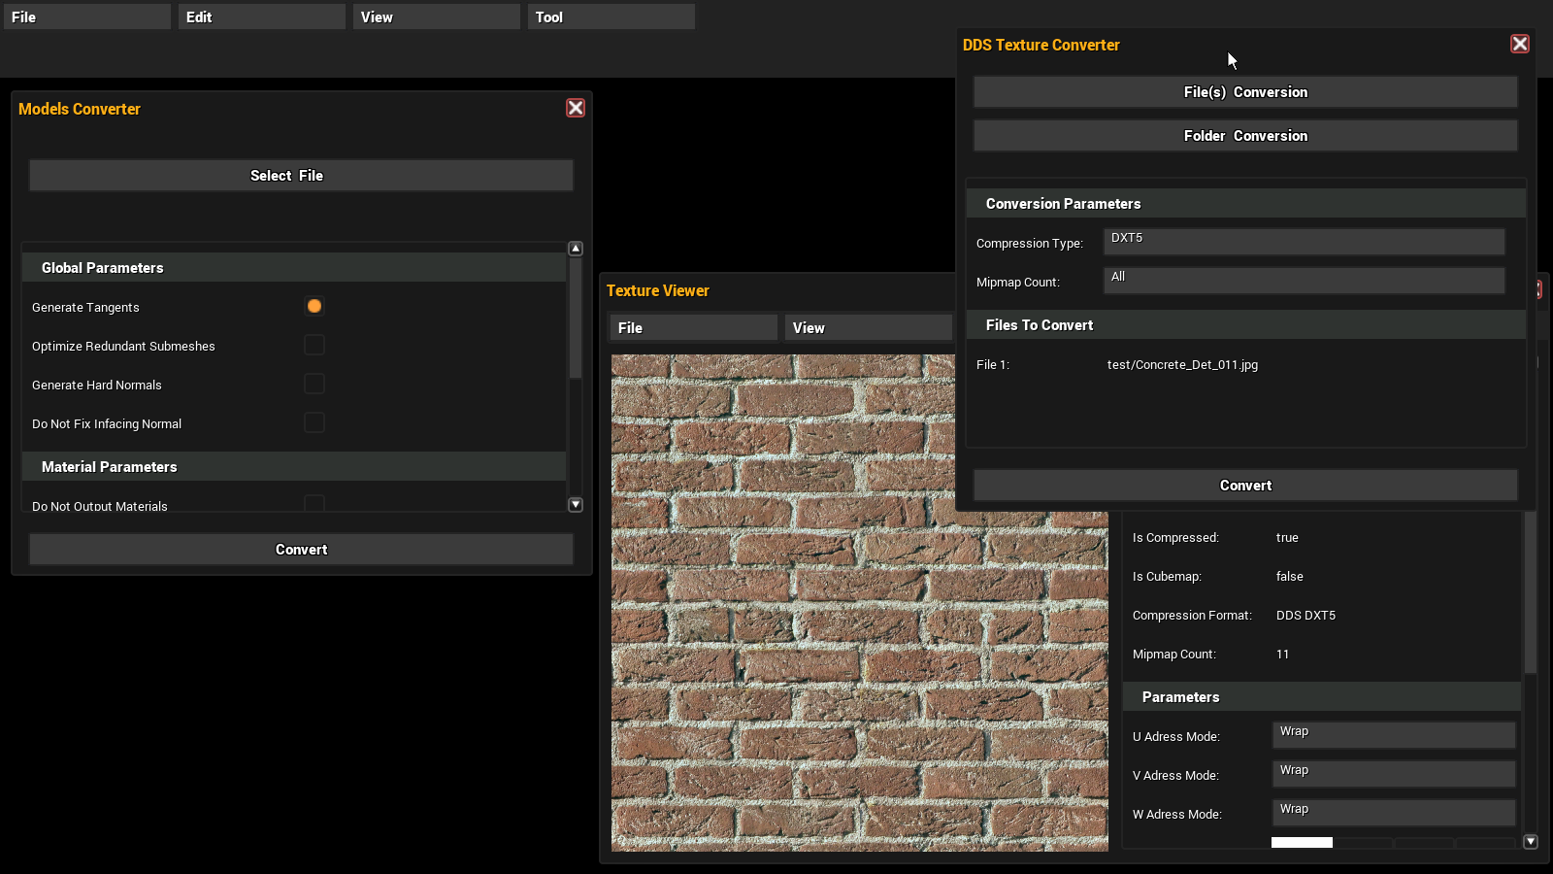The width and height of the screenshot is (1553, 874).
Task: Collapse the Global Parameters section header
Action: [x=294, y=267]
